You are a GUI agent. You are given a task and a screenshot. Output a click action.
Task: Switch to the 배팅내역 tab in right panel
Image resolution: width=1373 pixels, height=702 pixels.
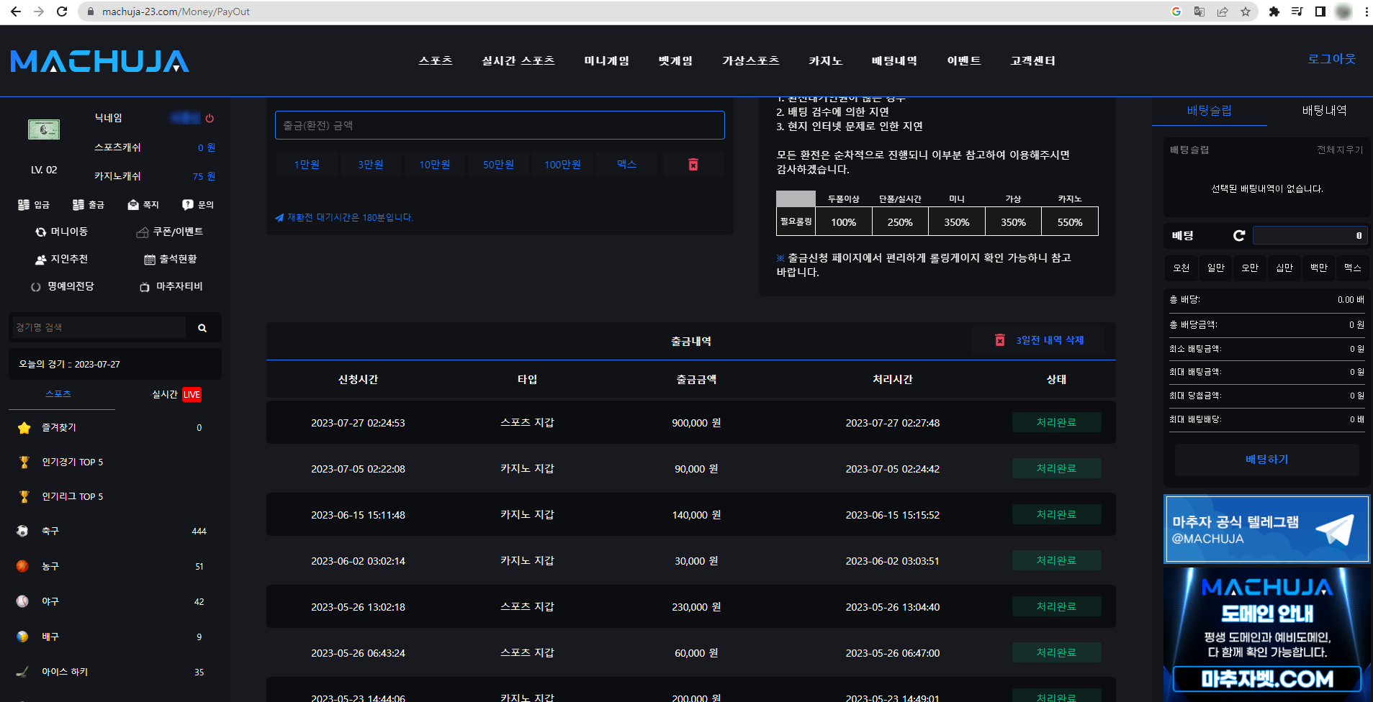pos(1325,110)
